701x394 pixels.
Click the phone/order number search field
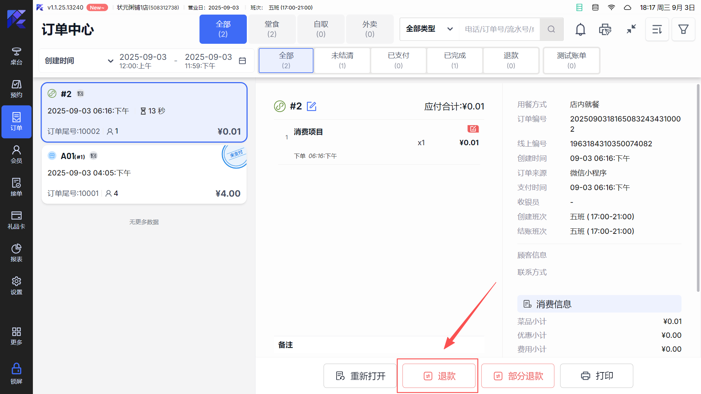click(499, 29)
